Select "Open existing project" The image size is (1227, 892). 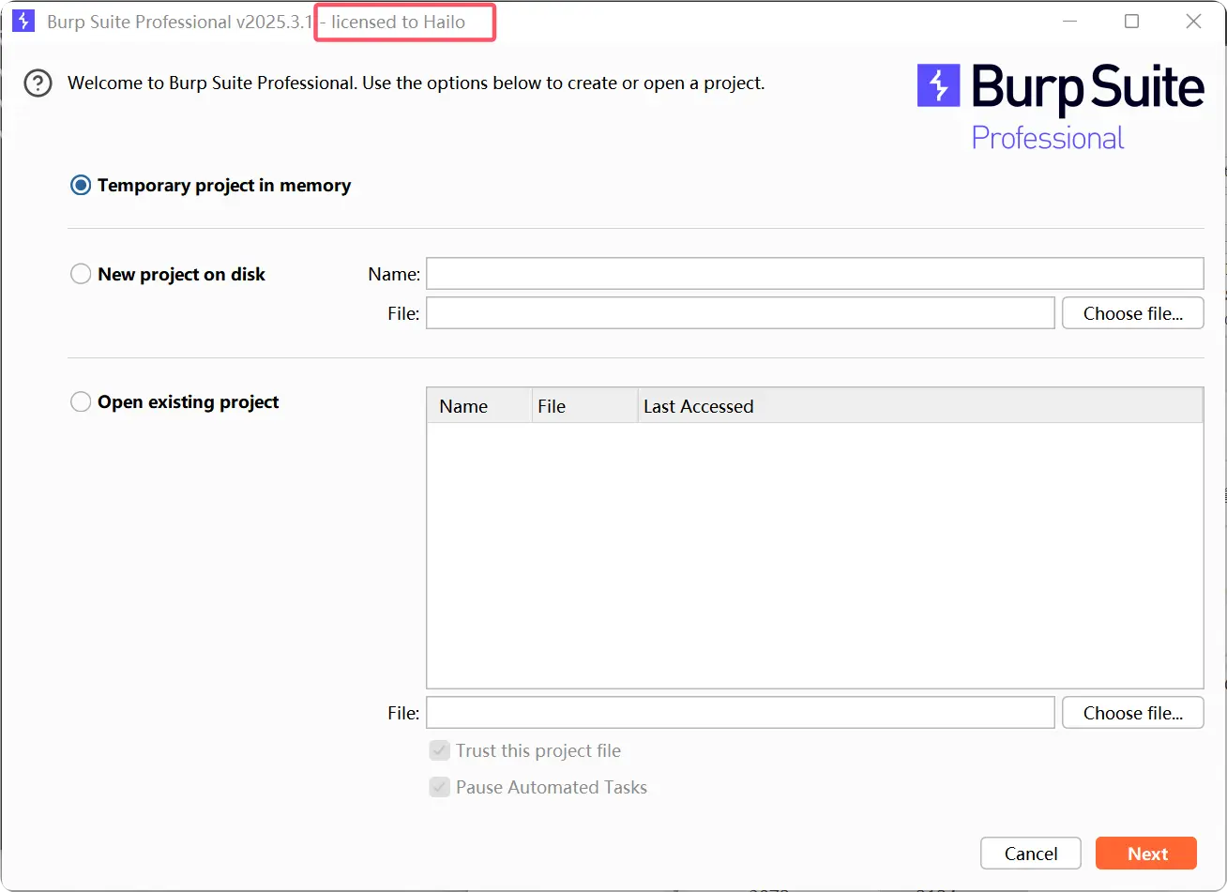[x=81, y=401]
